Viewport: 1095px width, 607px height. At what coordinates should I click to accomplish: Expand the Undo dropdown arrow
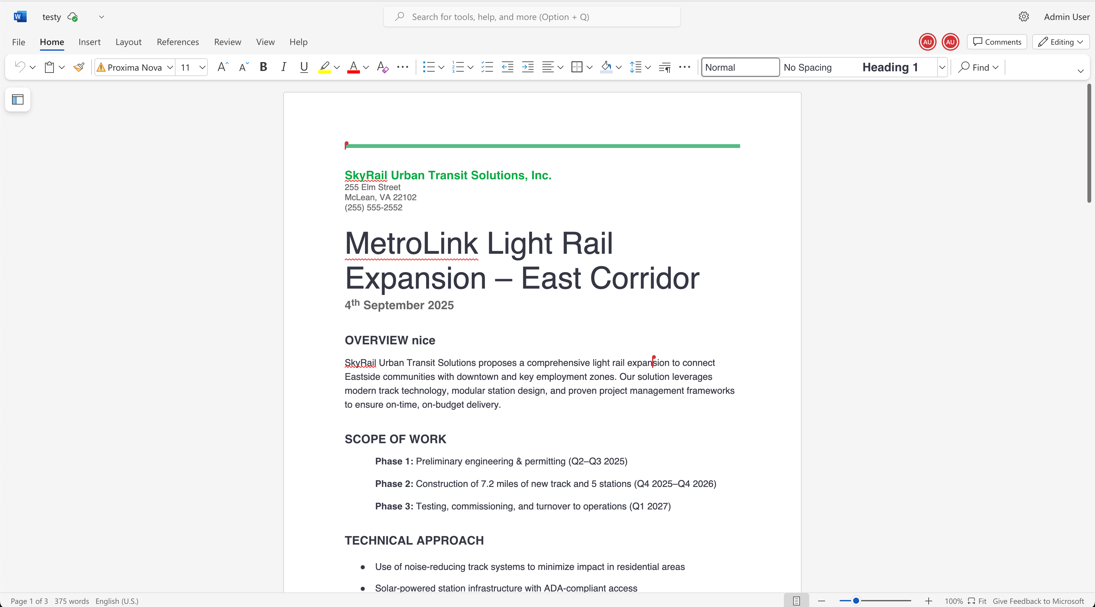(x=32, y=67)
